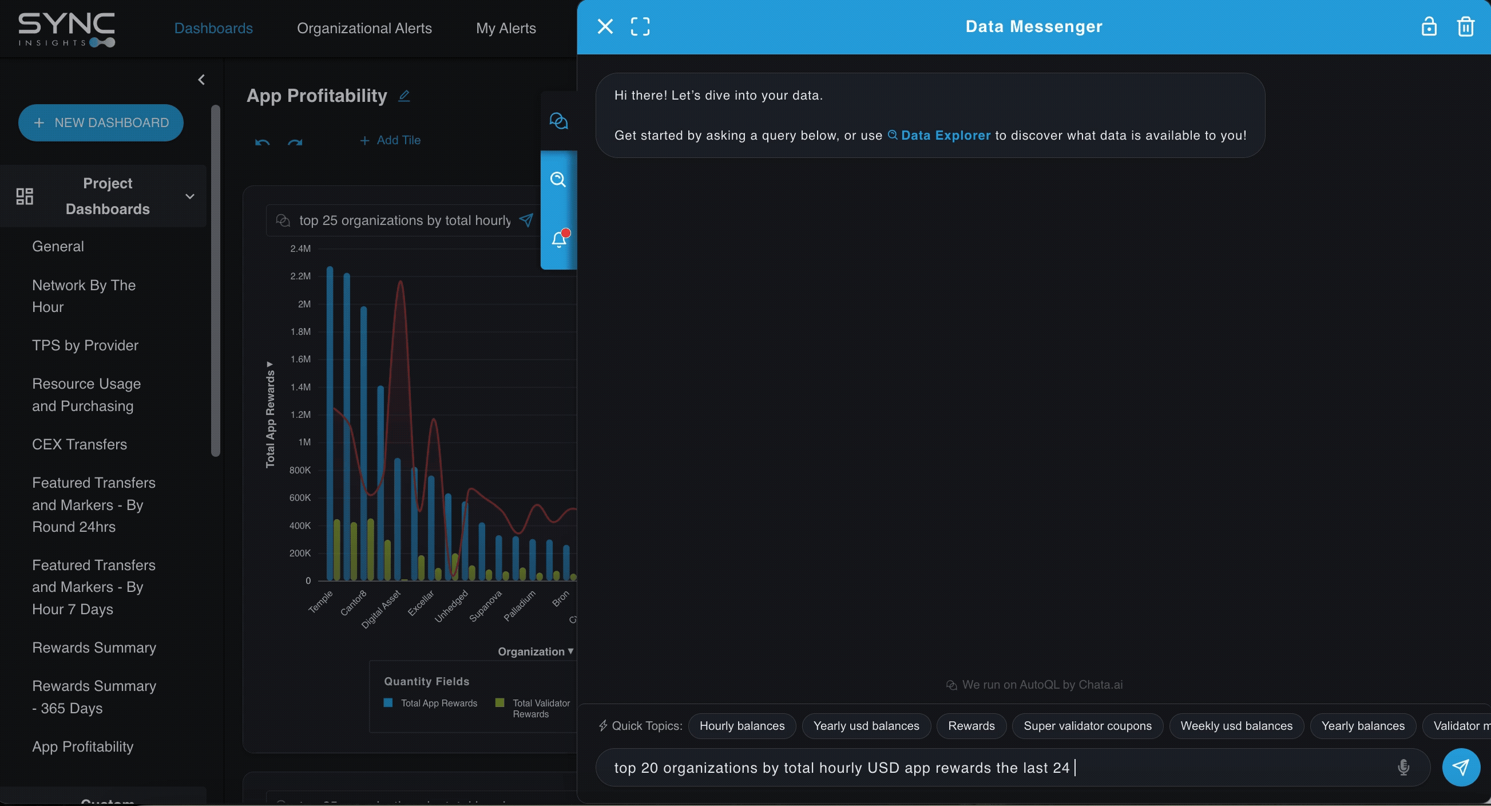Lock the Data Messenger panel open
This screenshot has height=806, width=1491.
pos(1429,26)
